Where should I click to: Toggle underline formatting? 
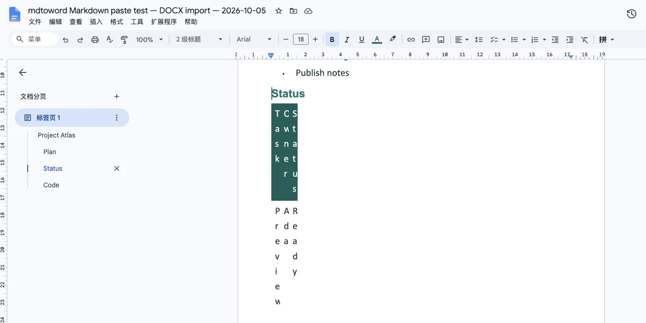point(362,40)
